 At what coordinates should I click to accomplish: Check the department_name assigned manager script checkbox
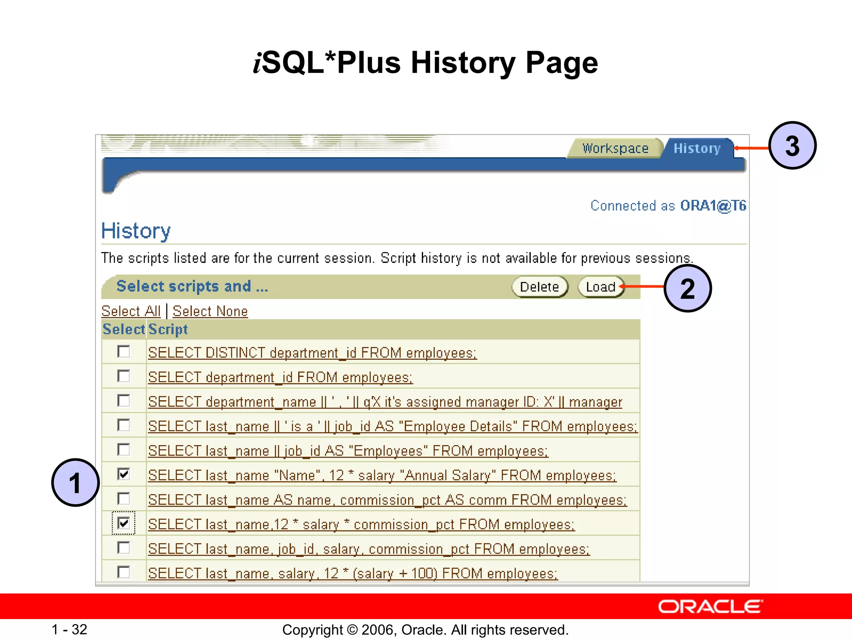[124, 401]
